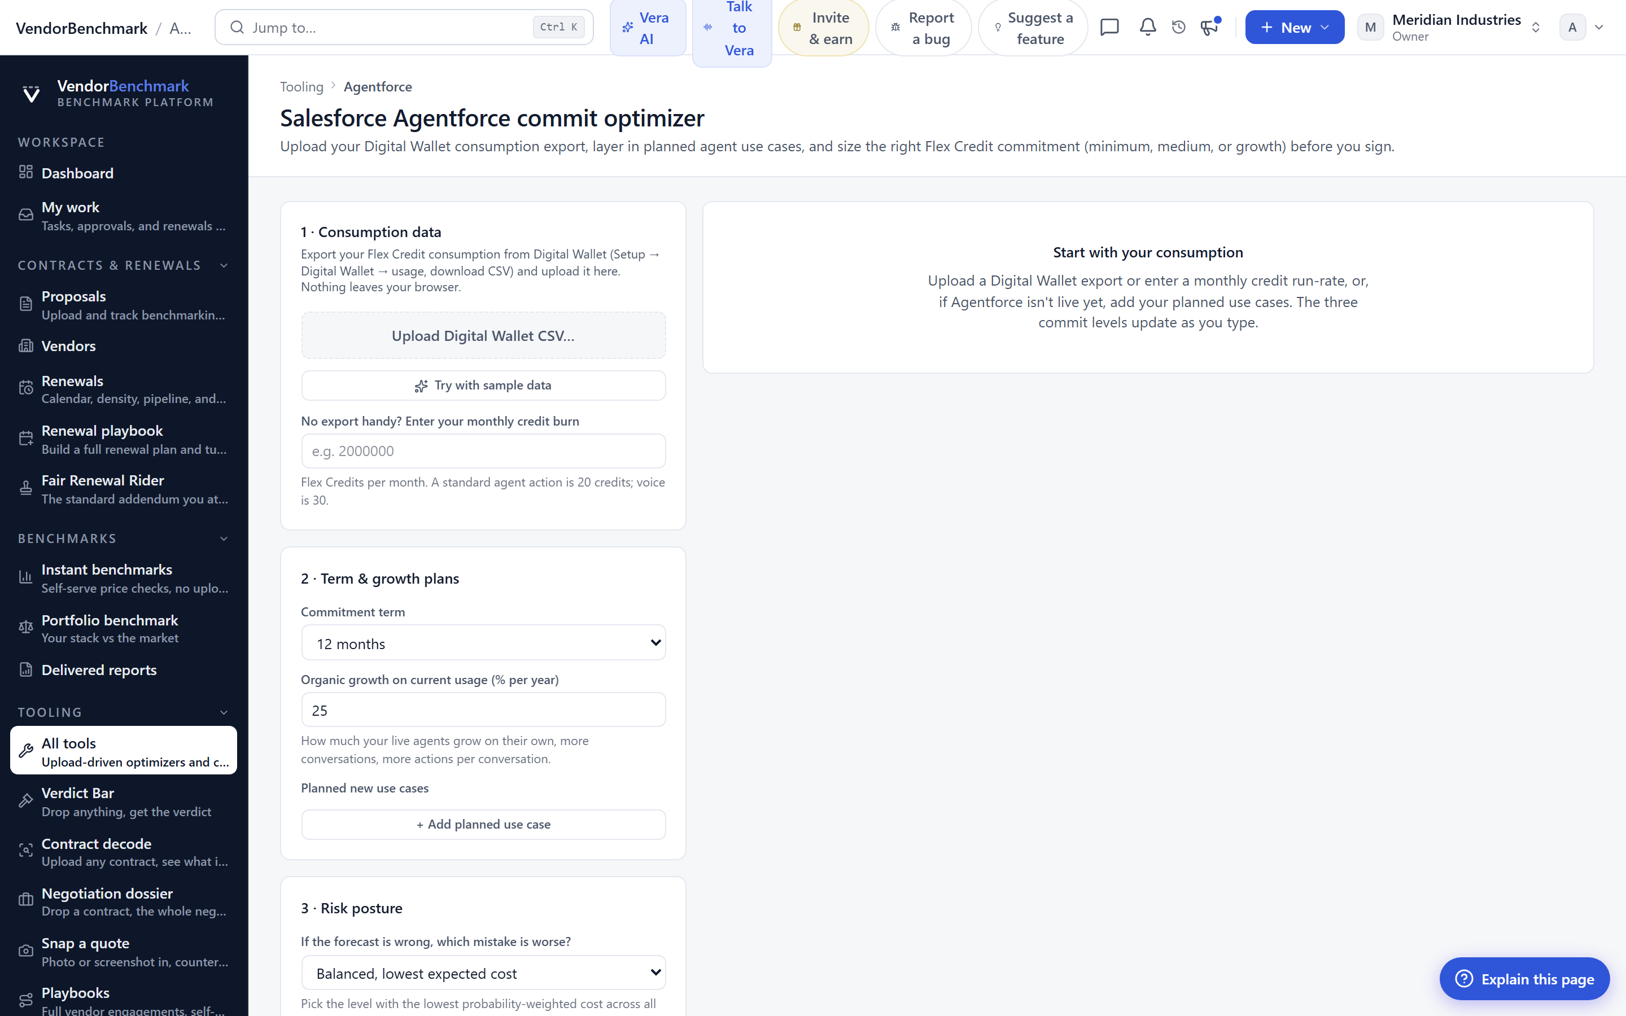Open the announcements megaphone icon
Screen dimensions: 1626x1016
pyautogui.click(x=1209, y=28)
